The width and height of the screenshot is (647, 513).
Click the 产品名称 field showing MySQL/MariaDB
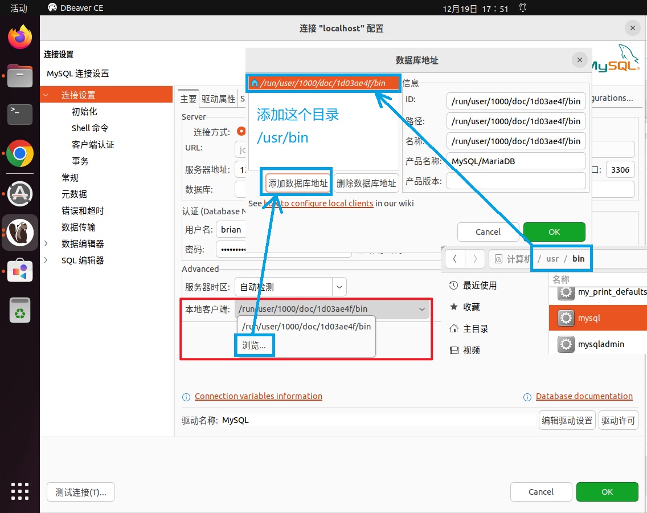click(516, 161)
